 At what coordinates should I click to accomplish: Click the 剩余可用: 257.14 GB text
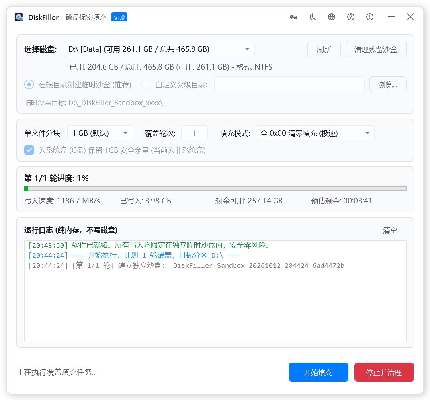click(249, 201)
